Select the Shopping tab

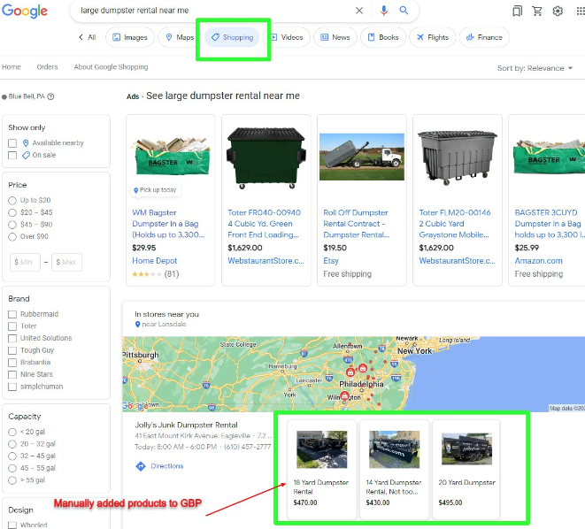(x=232, y=37)
